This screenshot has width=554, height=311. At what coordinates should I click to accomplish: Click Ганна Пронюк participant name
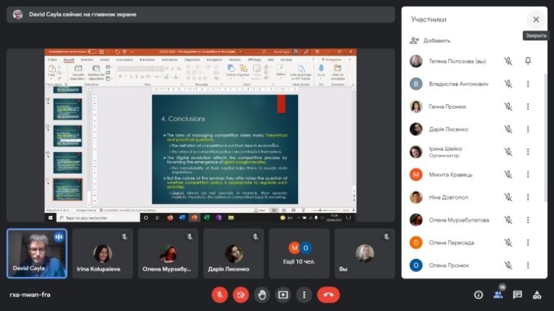click(x=448, y=107)
